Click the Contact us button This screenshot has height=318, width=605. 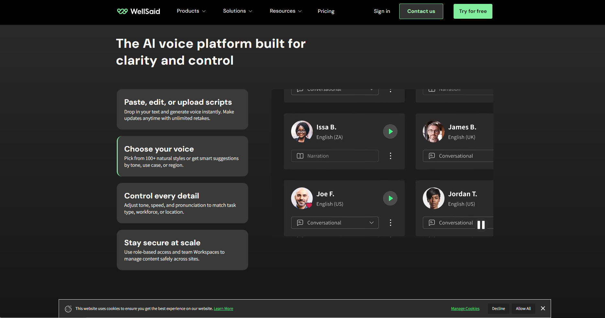click(x=421, y=11)
